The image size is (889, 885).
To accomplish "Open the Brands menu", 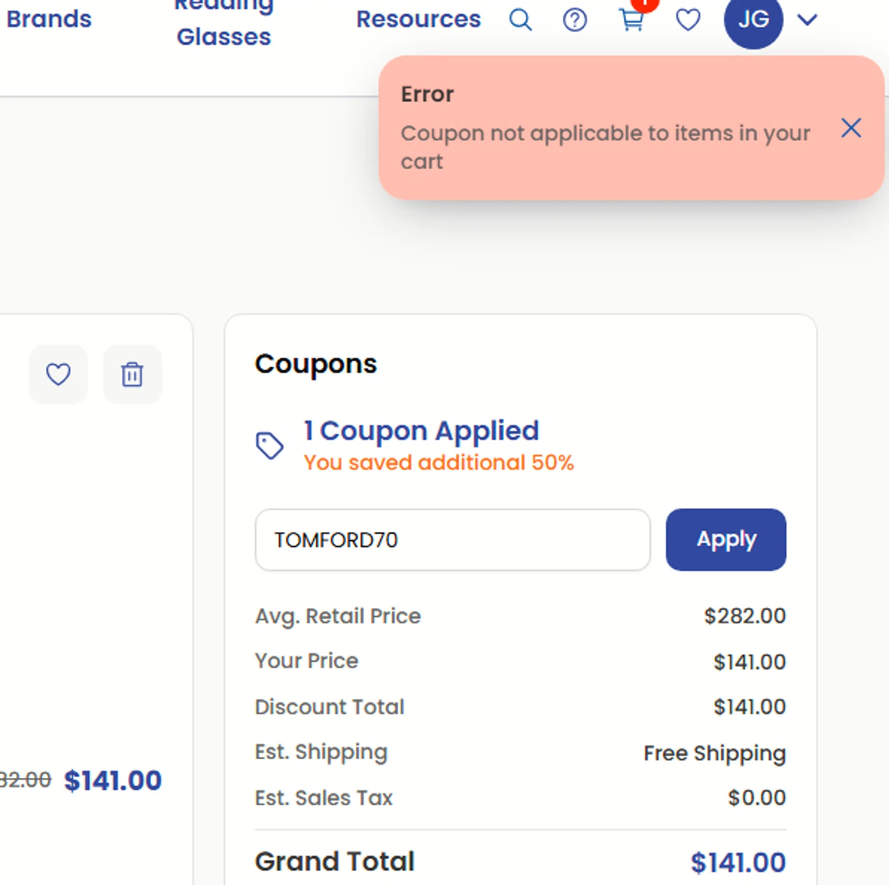I will (49, 19).
